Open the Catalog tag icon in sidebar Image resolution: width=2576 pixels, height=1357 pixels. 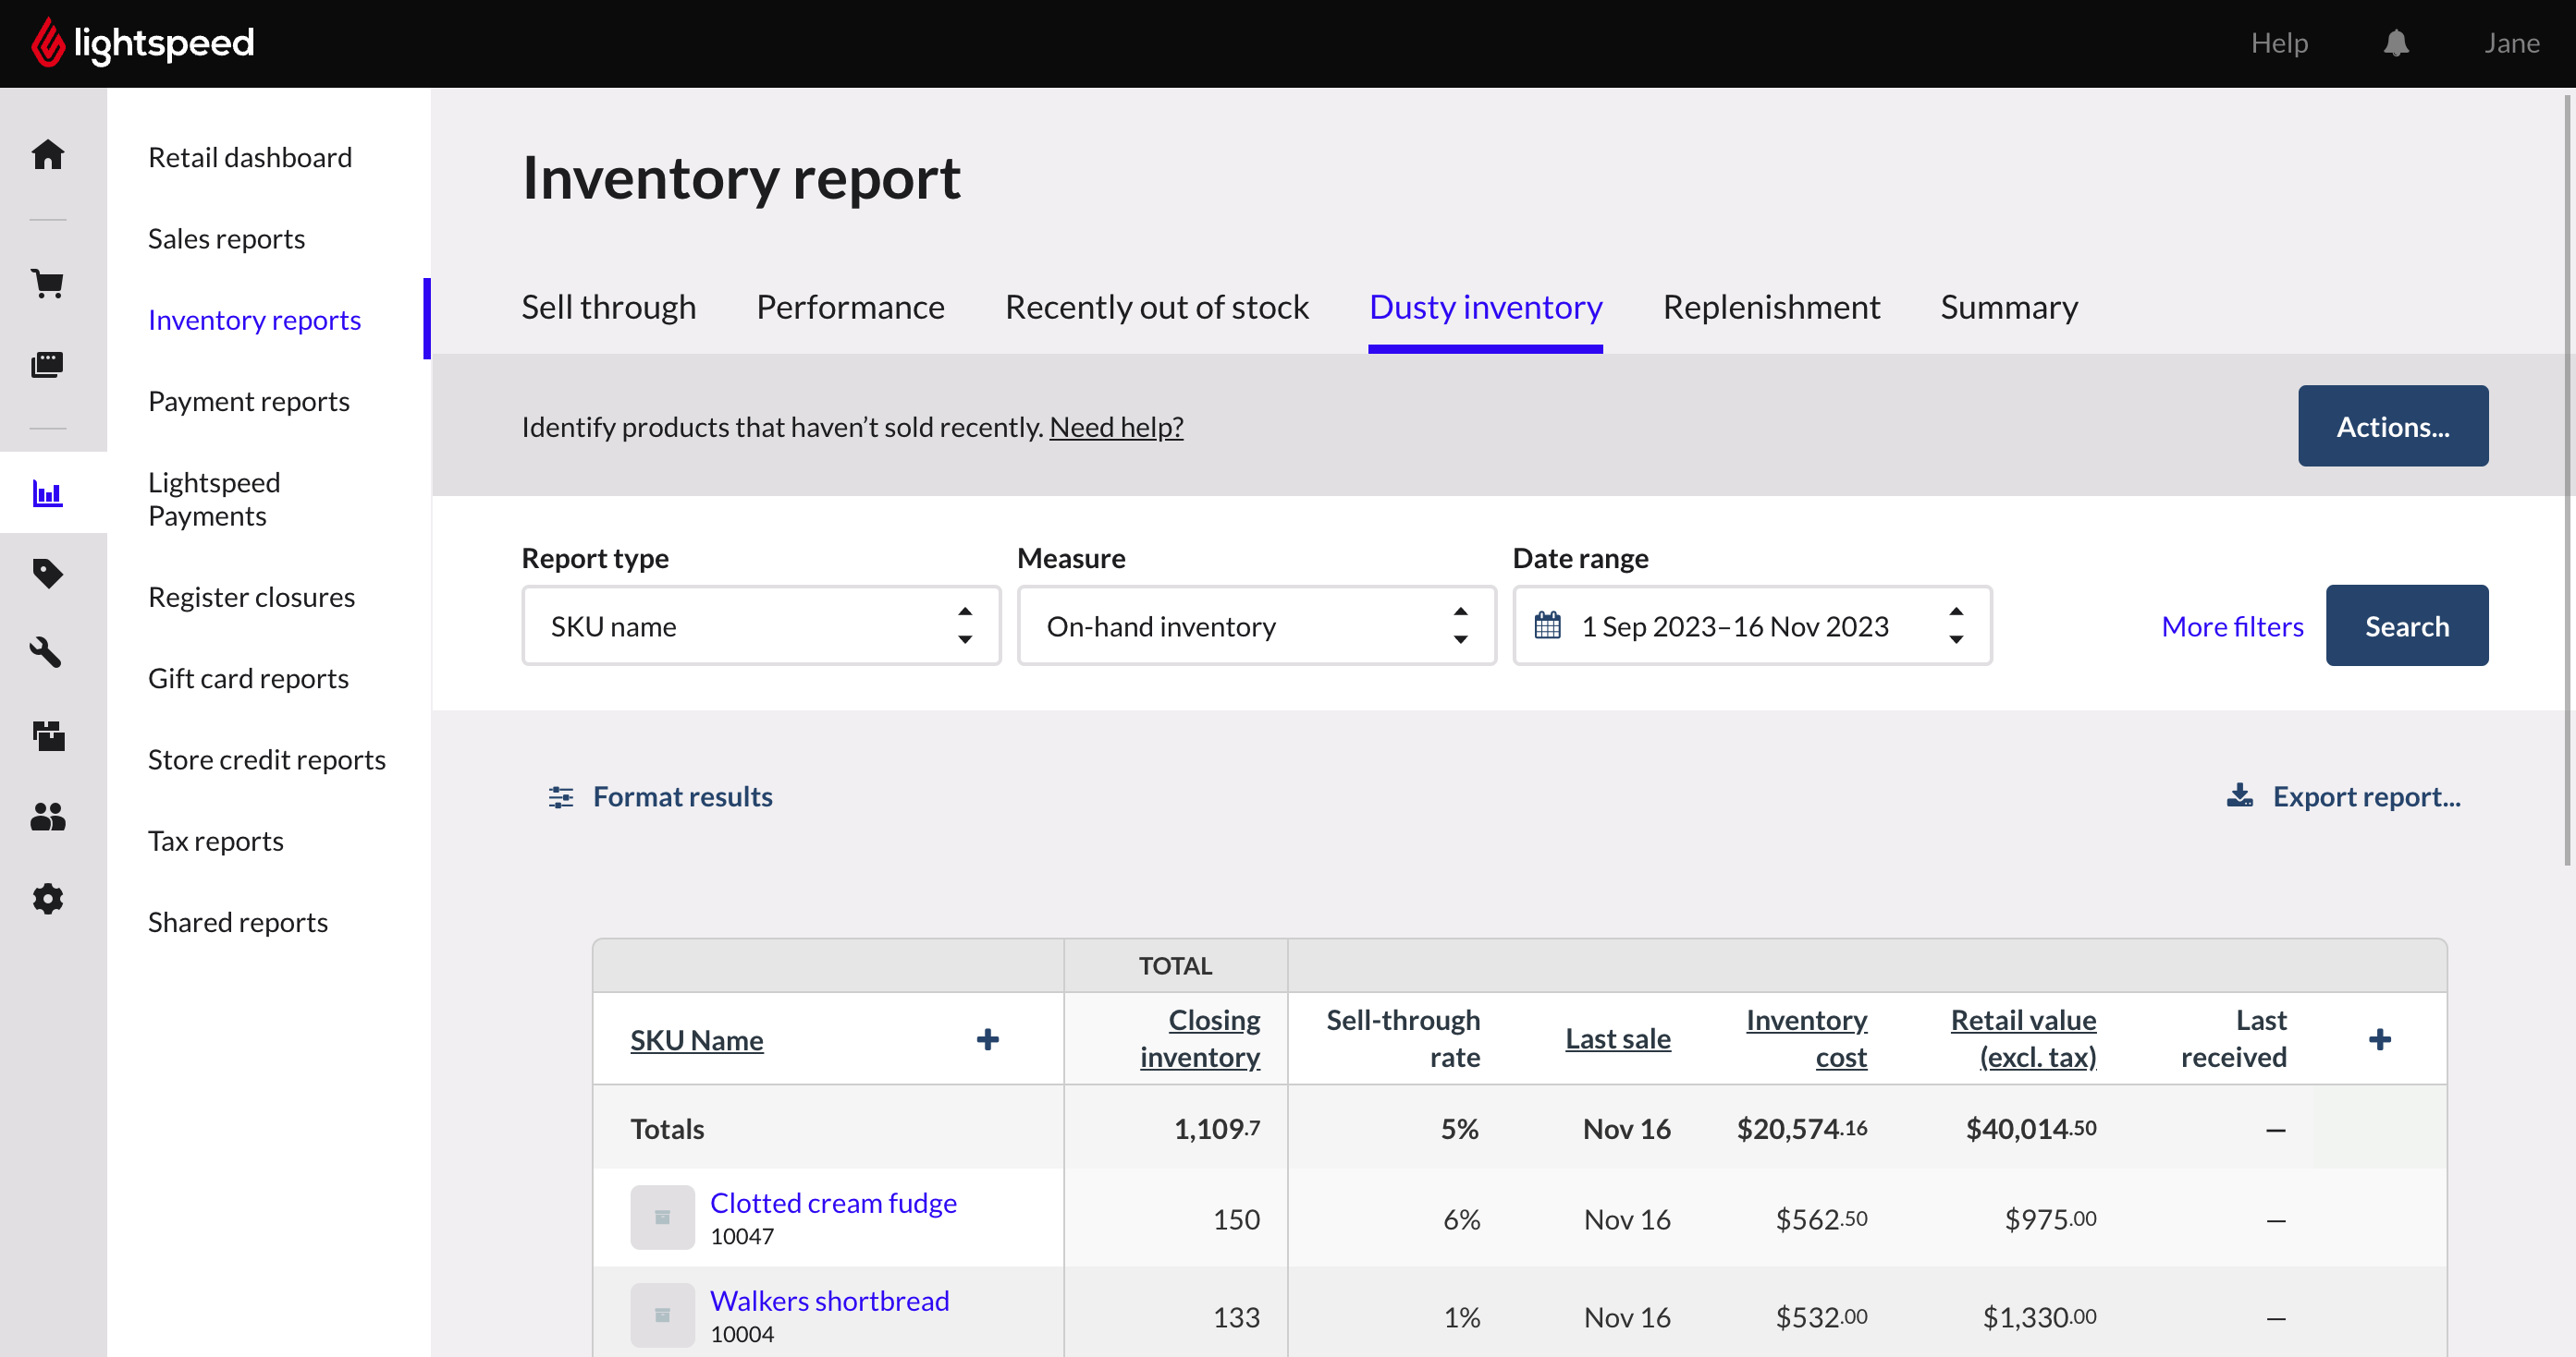coord(48,574)
